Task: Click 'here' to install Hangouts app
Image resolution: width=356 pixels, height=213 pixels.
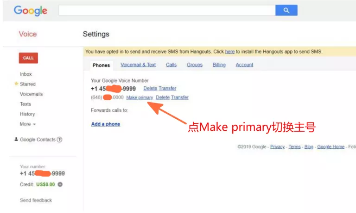Action: coord(230,52)
